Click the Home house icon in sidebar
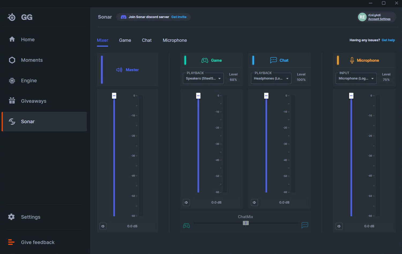Image resolution: width=402 pixels, height=254 pixels. [x=12, y=39]
